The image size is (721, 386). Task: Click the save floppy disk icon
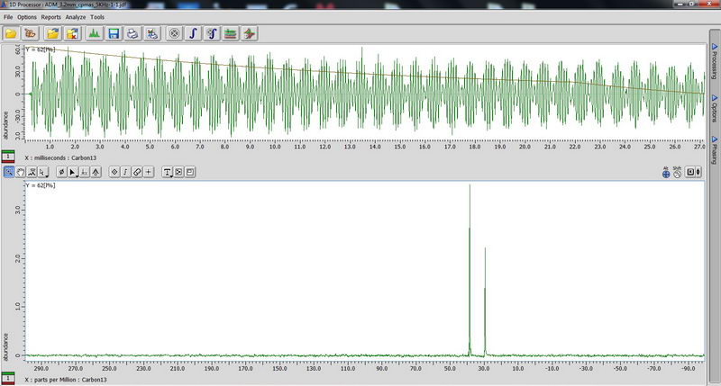[x=114, y=33]
